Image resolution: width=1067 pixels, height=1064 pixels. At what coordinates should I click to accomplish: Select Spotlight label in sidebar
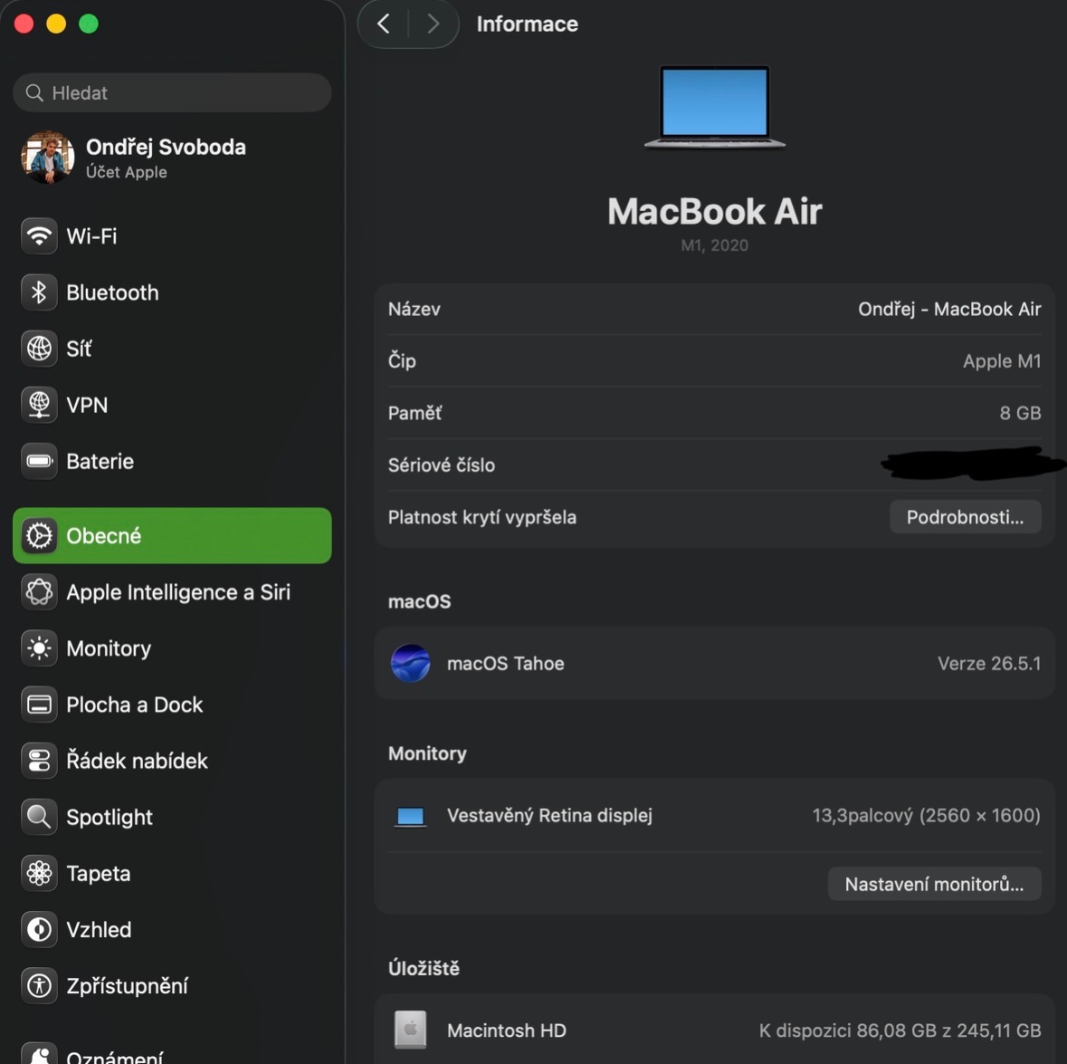tap(110, 818)
